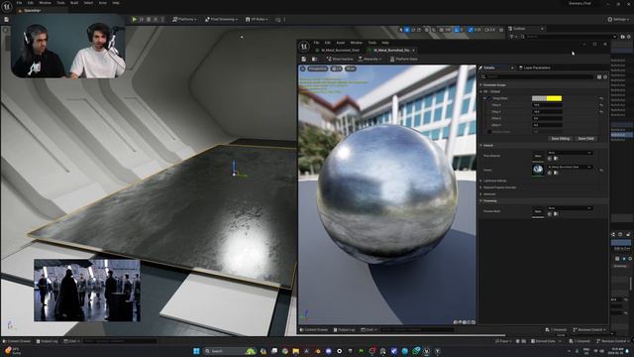Click the Tiling Y value field
The image size is (634, 357).
coord(547,111)
